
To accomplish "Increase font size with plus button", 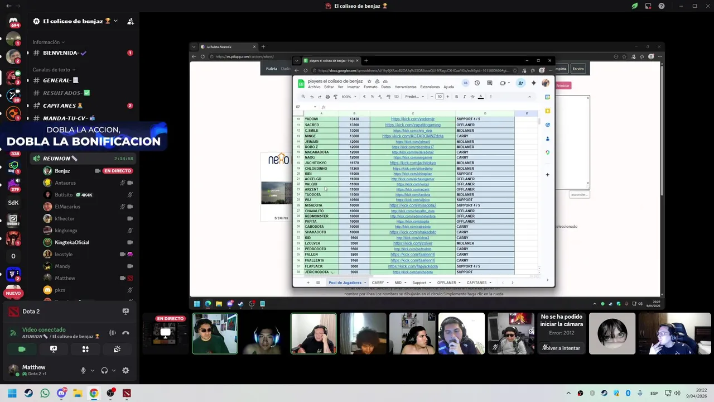I will (x=447, y=97).
